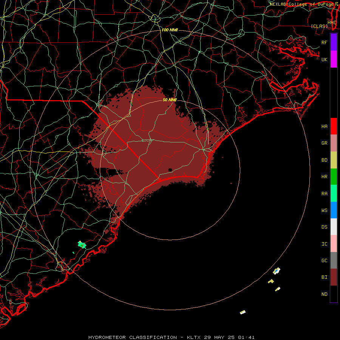Click the BD legend label
Image resolution: width=340 pixels, height=340 pixels.
point(325,160)
